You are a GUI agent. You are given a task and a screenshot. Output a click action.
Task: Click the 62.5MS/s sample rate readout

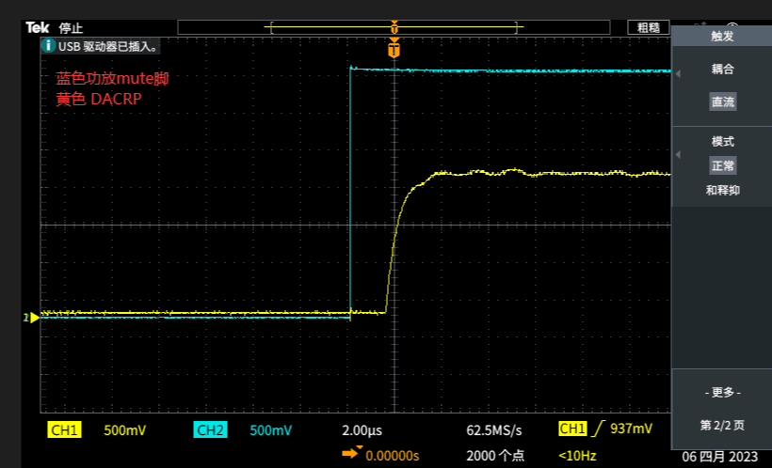point(494,430)
